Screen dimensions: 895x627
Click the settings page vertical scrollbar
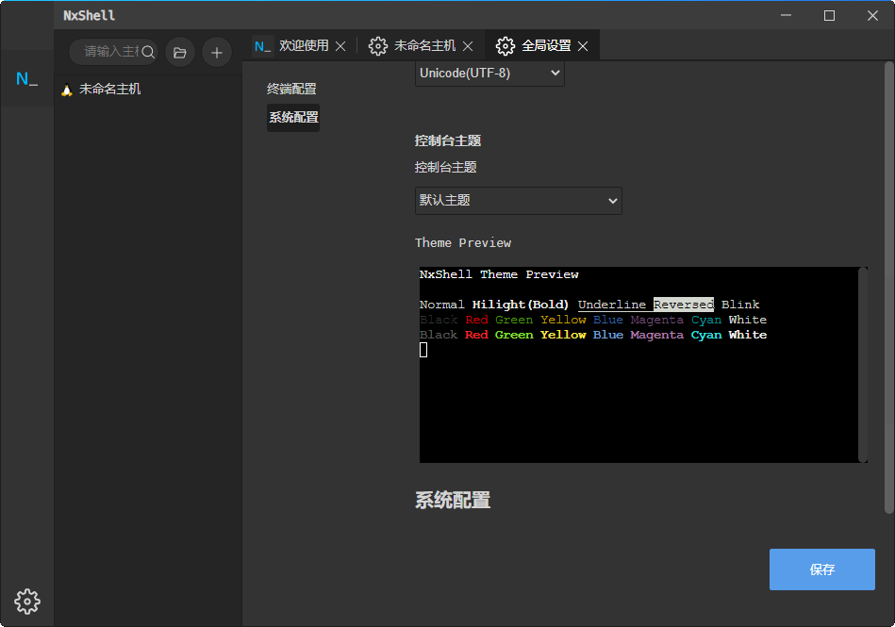(888, 288)
